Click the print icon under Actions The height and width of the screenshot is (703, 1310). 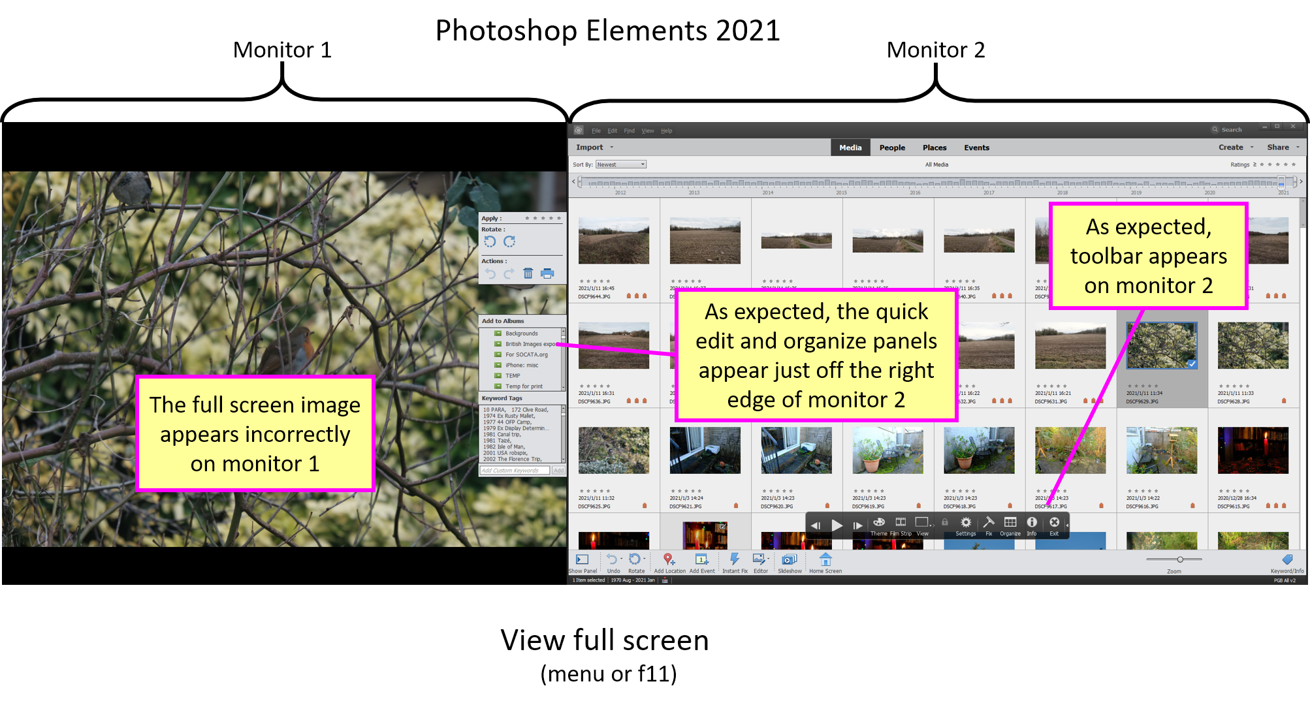547,273
